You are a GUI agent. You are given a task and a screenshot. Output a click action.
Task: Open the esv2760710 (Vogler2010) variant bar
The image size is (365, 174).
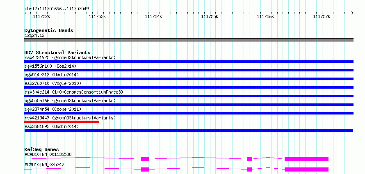(x=189, y=87)
